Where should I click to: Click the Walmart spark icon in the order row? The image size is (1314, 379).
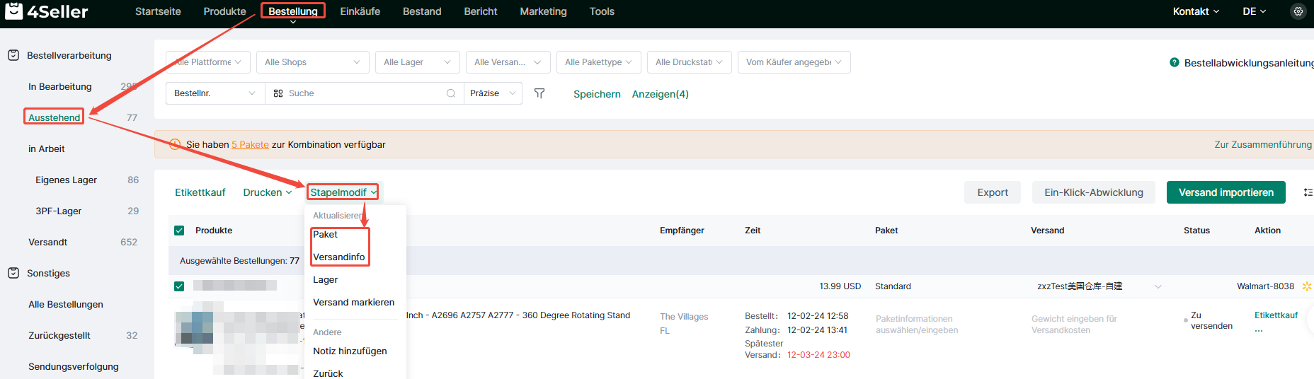click(1306, 286)
